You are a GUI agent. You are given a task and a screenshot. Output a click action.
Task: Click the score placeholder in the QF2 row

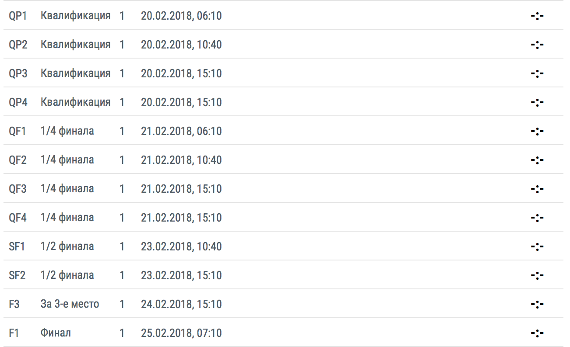537,160
